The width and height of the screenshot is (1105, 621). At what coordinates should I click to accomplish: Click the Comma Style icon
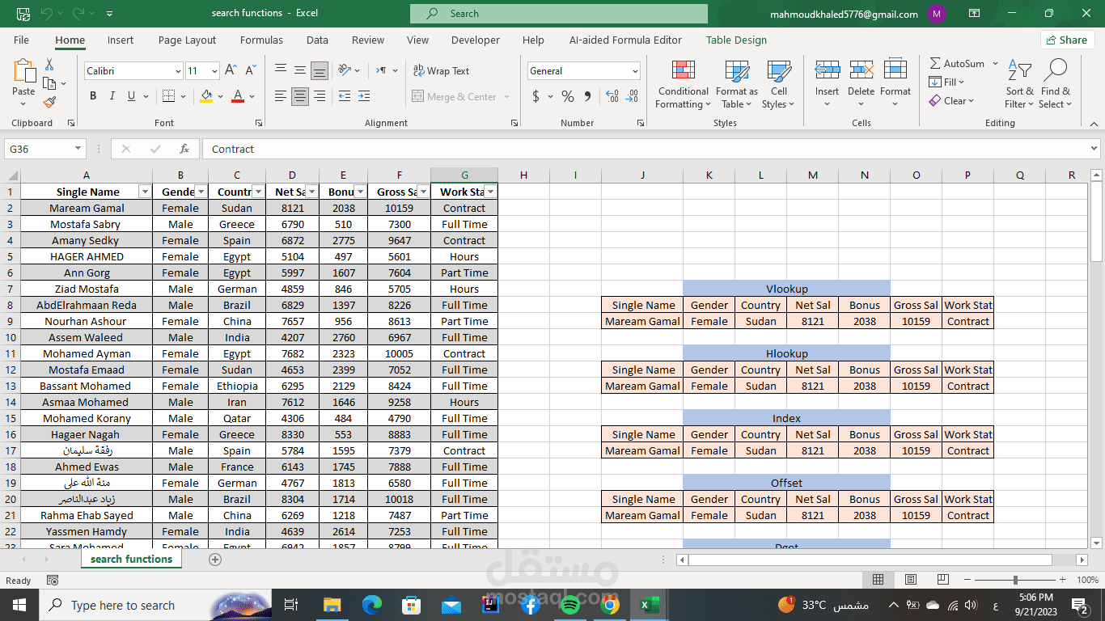point(587,97)
